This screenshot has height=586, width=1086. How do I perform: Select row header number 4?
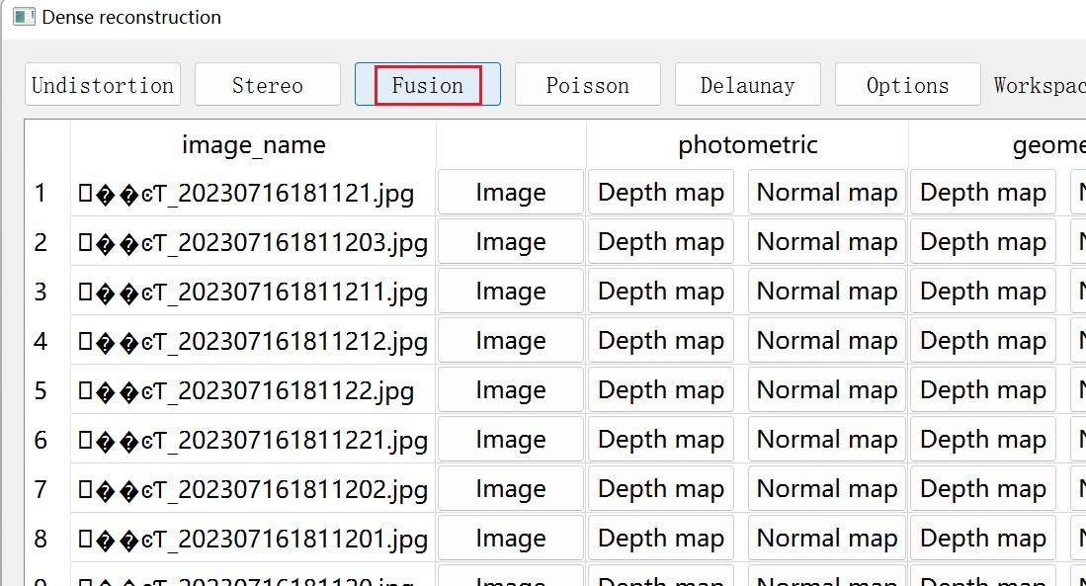click(41, 341)
